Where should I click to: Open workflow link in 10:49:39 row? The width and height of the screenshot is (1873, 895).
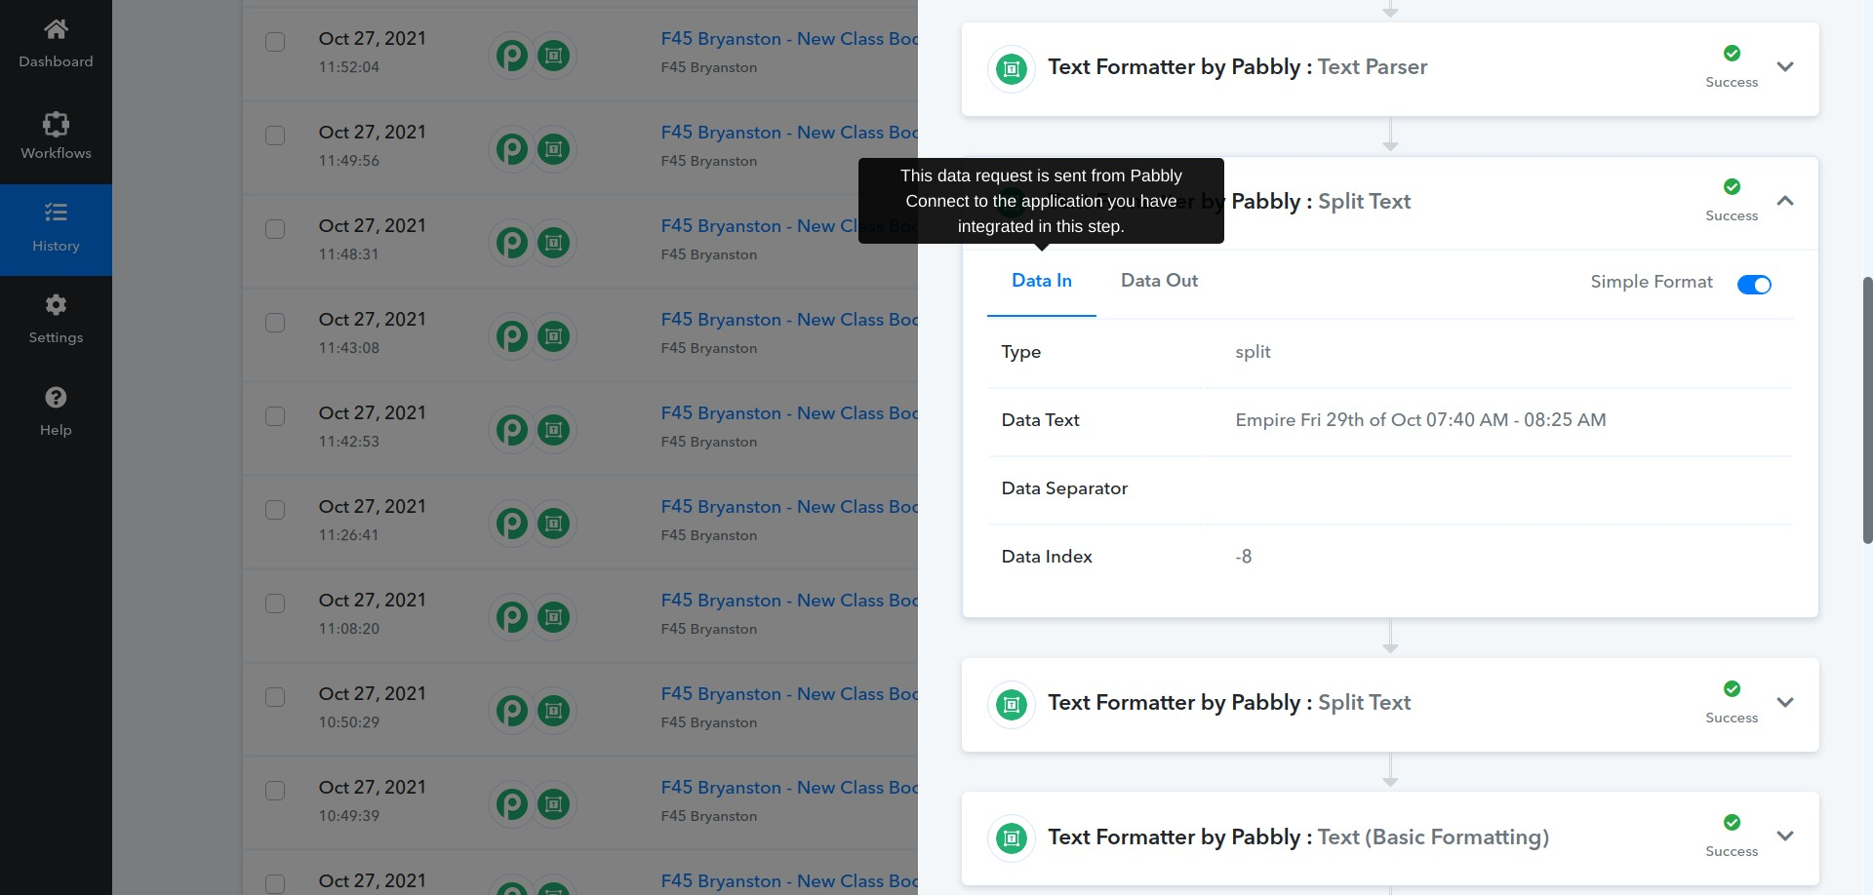(x=789, y=788)
